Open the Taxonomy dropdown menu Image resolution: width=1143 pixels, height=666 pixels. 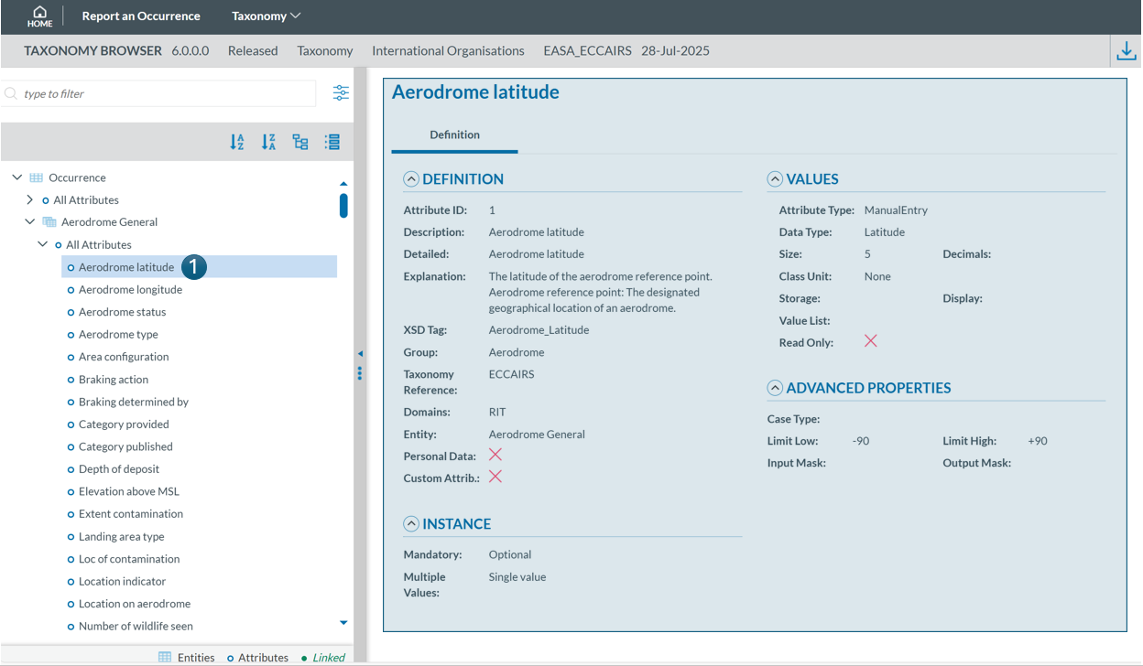(266, 16)
